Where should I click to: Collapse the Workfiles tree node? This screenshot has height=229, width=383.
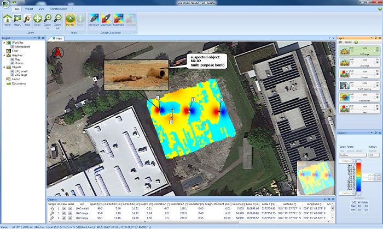(3, 43)
